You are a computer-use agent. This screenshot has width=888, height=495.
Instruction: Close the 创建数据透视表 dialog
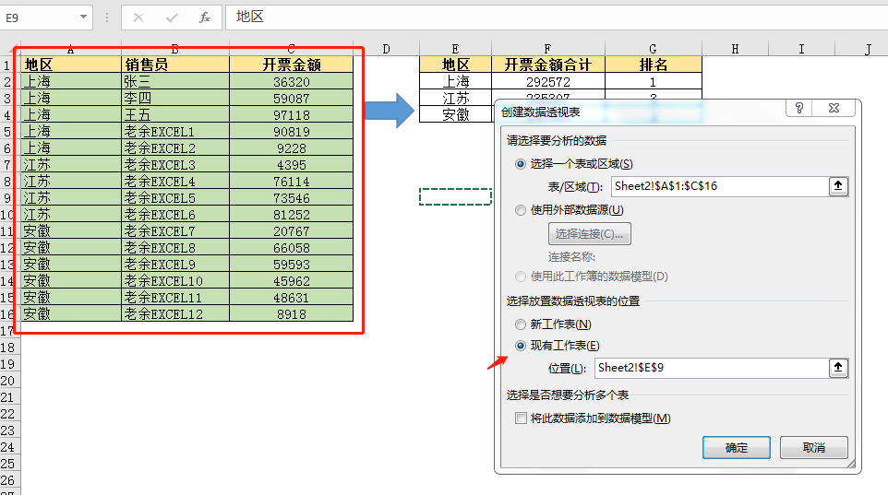click(x=834, y=108)
